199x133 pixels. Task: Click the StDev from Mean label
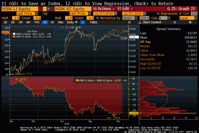152,55
